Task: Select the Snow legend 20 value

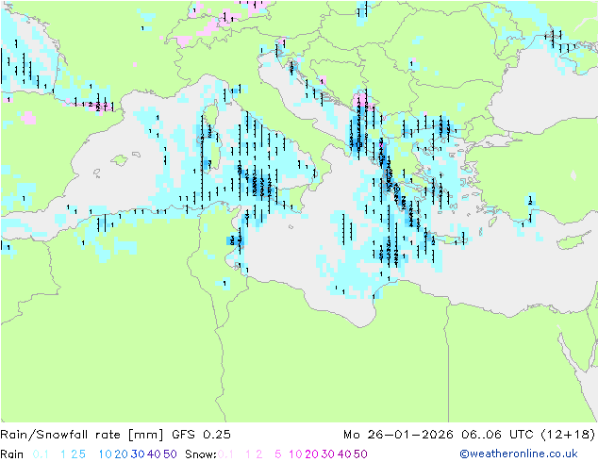Action: (x=311, y=454)
